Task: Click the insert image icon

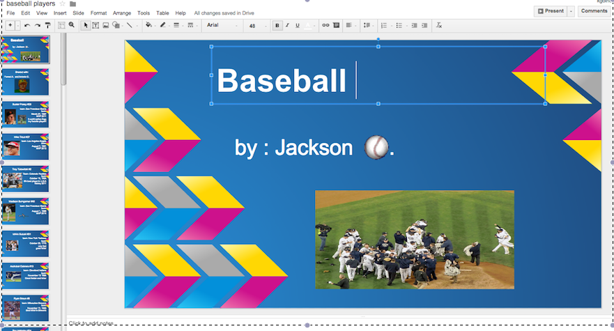Action: pos(106,26)
